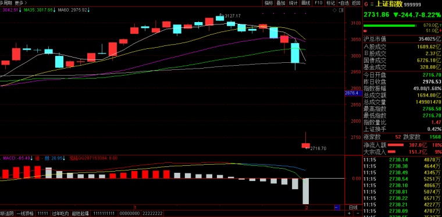
Task: Open the 日线 period selector
Action: coord(353,208)
